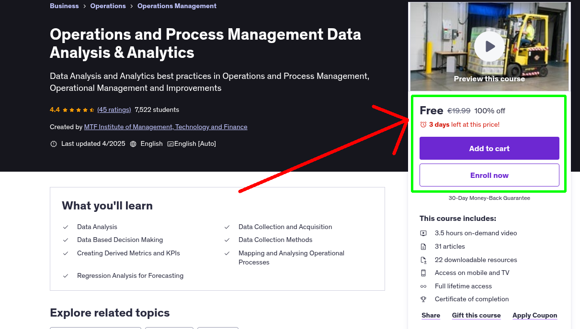Image resolution: width=580 pixels, height=329 pixels.
Task: Click checkmark beside Regression Analysis for Forecasting
Action: click(66, 276)
